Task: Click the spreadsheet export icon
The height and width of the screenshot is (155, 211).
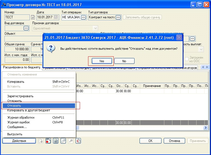Action: (x=56, y=141)
